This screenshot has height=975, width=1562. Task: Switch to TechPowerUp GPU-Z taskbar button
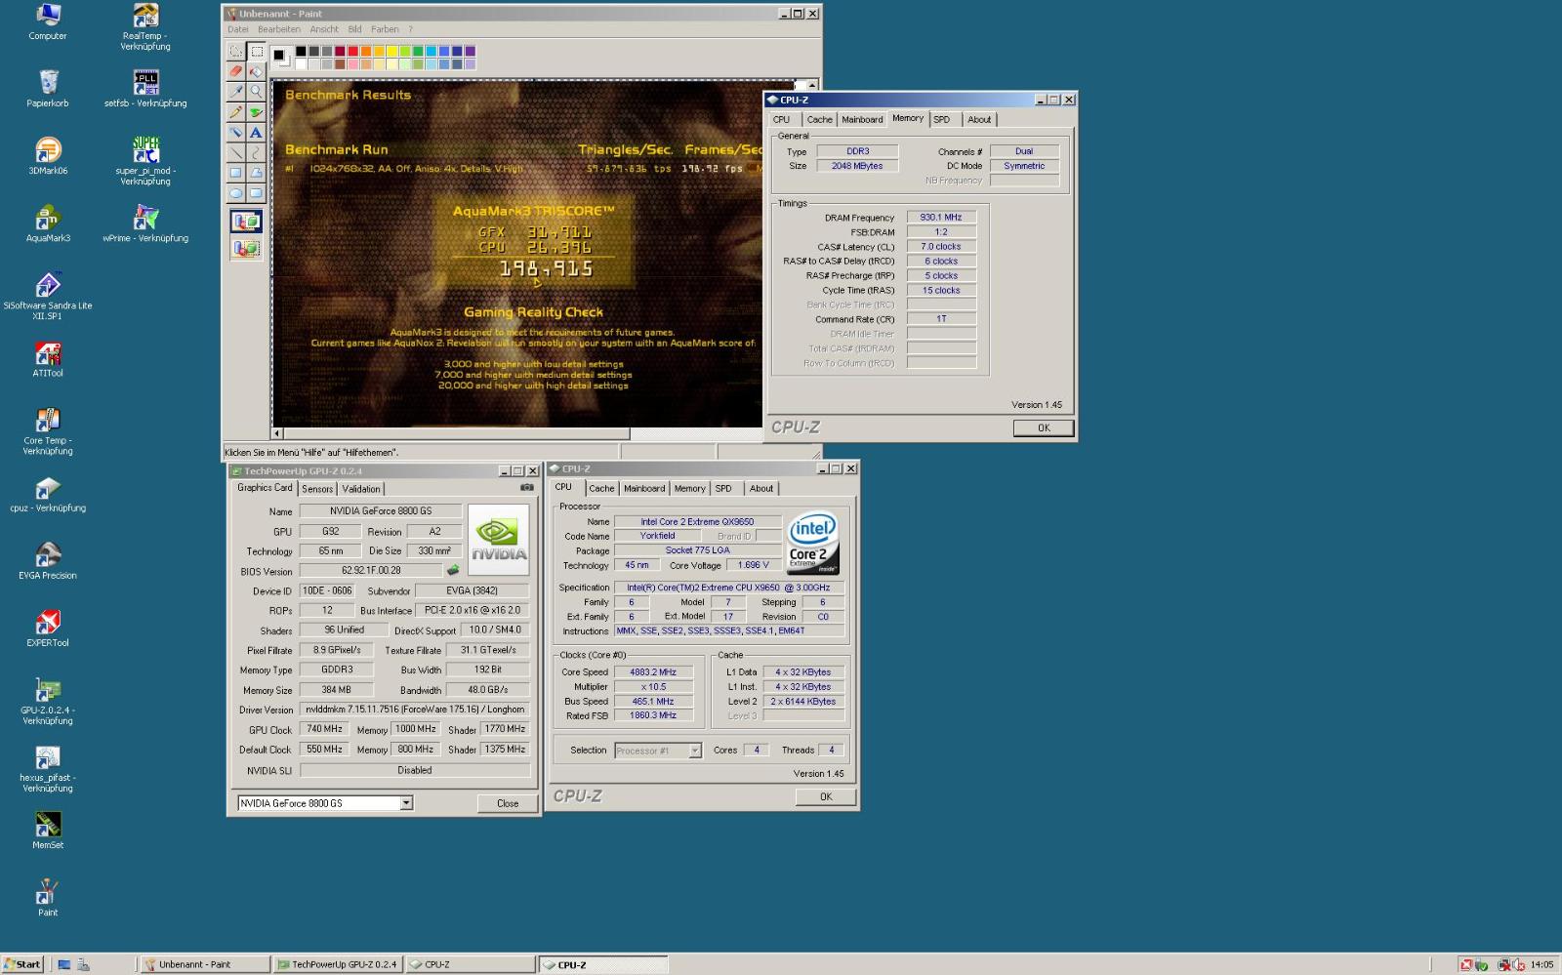338,964
